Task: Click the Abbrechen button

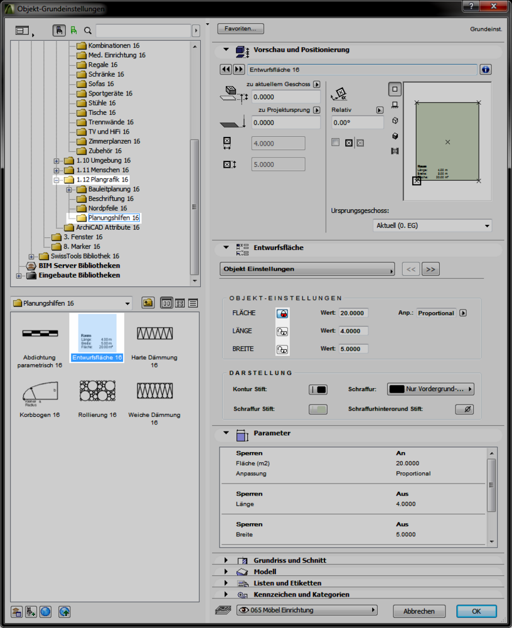Action: click(419, 611)
